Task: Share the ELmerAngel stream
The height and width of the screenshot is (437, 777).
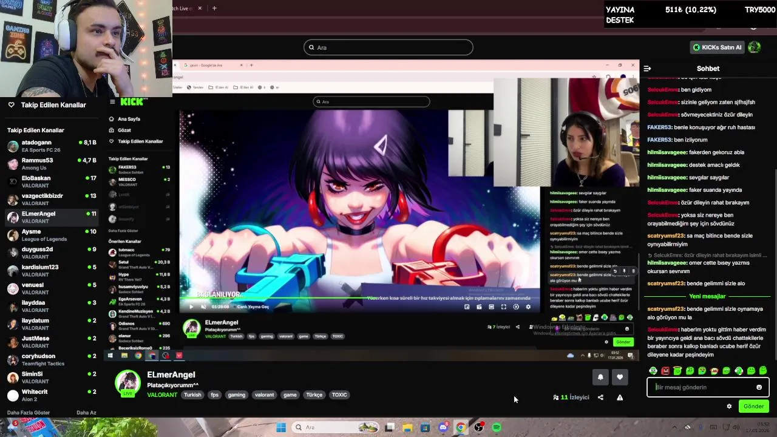Action: coord(600,398)
